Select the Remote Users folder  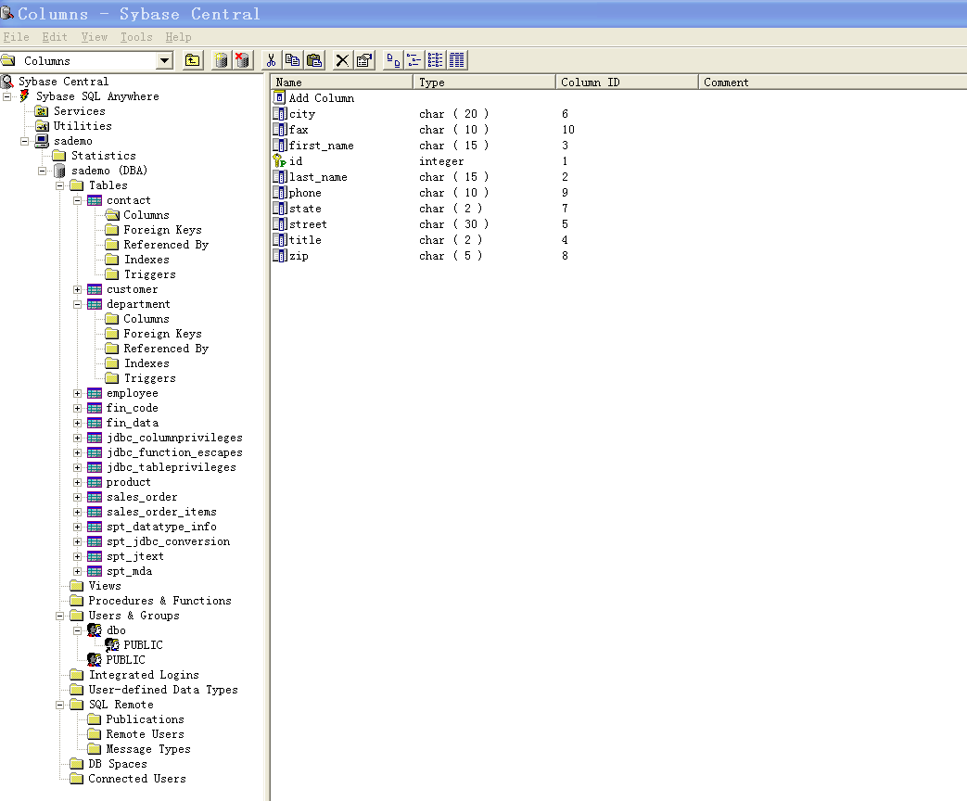pos(145,734)
